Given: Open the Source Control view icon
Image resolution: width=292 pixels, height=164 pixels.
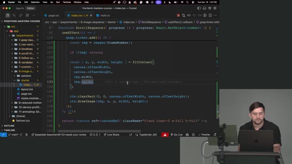Looking at the screenshot, I should coord(21,15).
